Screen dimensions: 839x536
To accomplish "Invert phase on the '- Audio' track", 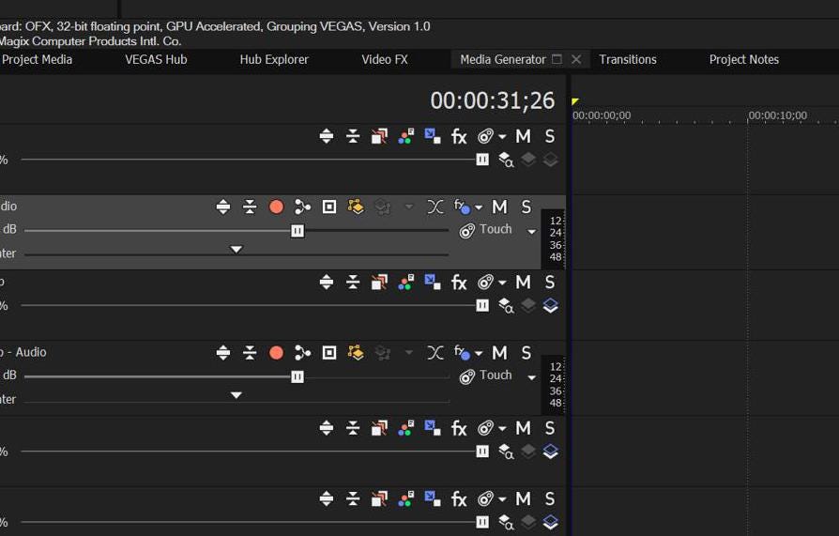I will (x=435, y=352).
